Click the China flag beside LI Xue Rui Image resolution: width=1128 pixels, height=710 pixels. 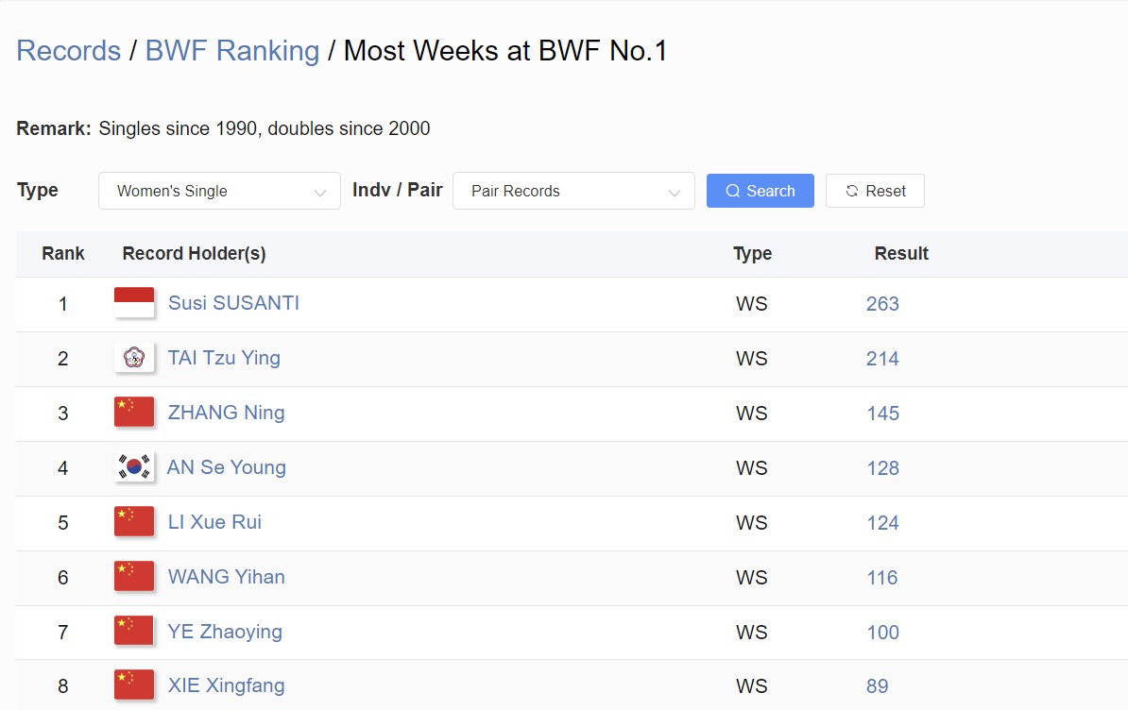tap(134, 522)
